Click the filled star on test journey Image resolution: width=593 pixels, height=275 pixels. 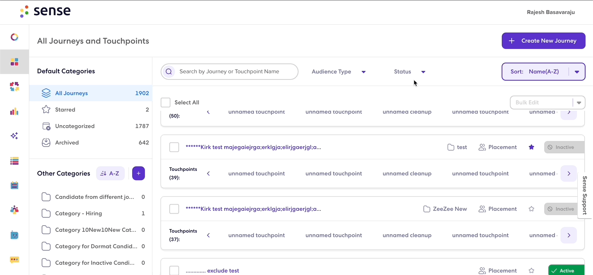click(531, 147)
